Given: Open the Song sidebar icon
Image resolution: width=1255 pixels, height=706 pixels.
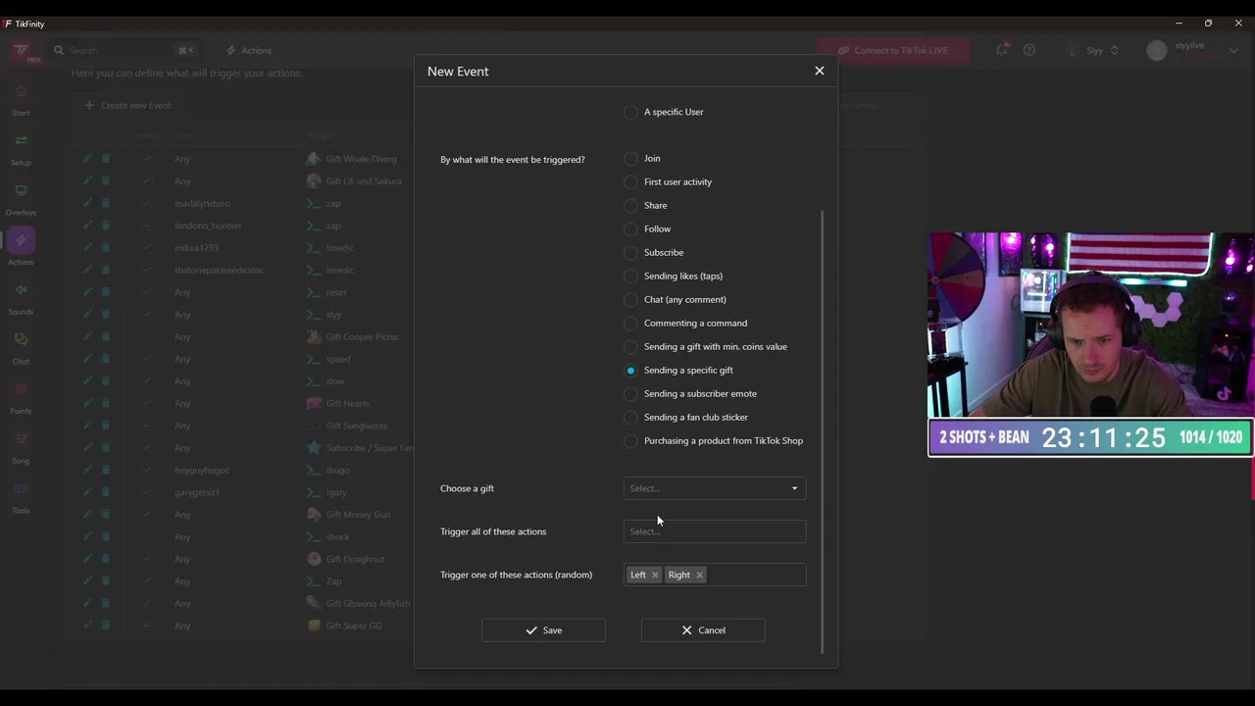Looking at the screenshot, I should 21,439.
